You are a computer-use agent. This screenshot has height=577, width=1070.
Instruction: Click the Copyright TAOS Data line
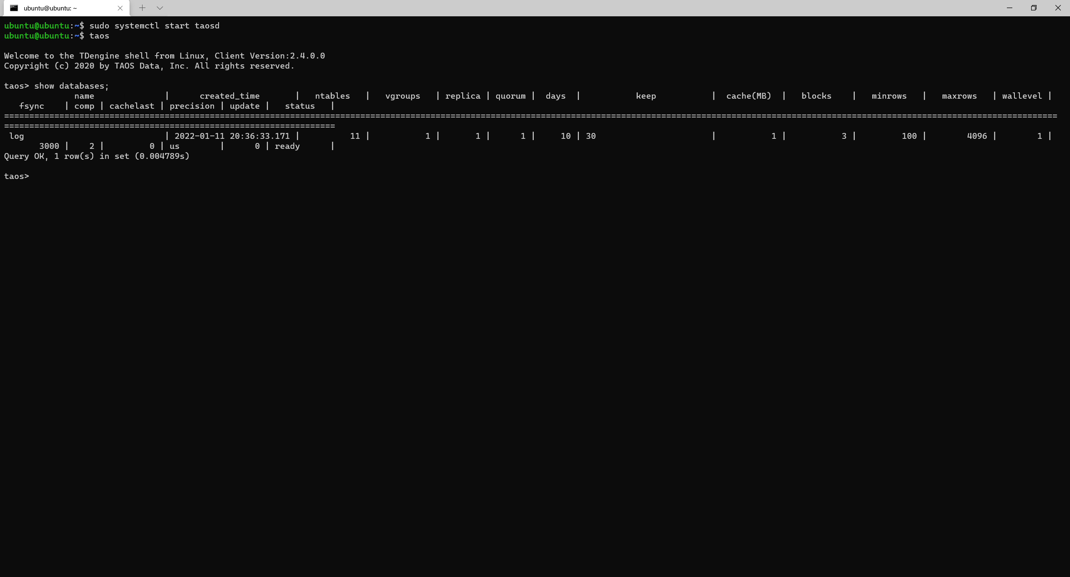click(149, 66)
